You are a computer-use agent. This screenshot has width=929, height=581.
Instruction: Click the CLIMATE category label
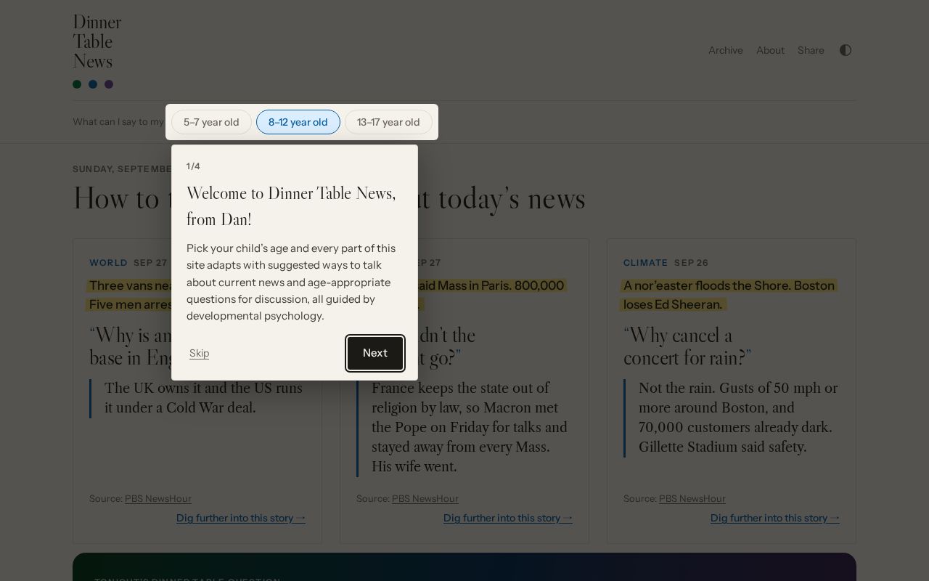pos(645,263)
